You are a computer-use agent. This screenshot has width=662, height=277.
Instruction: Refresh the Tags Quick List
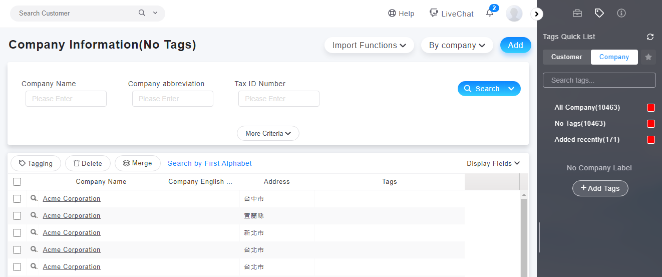(650, 37)
